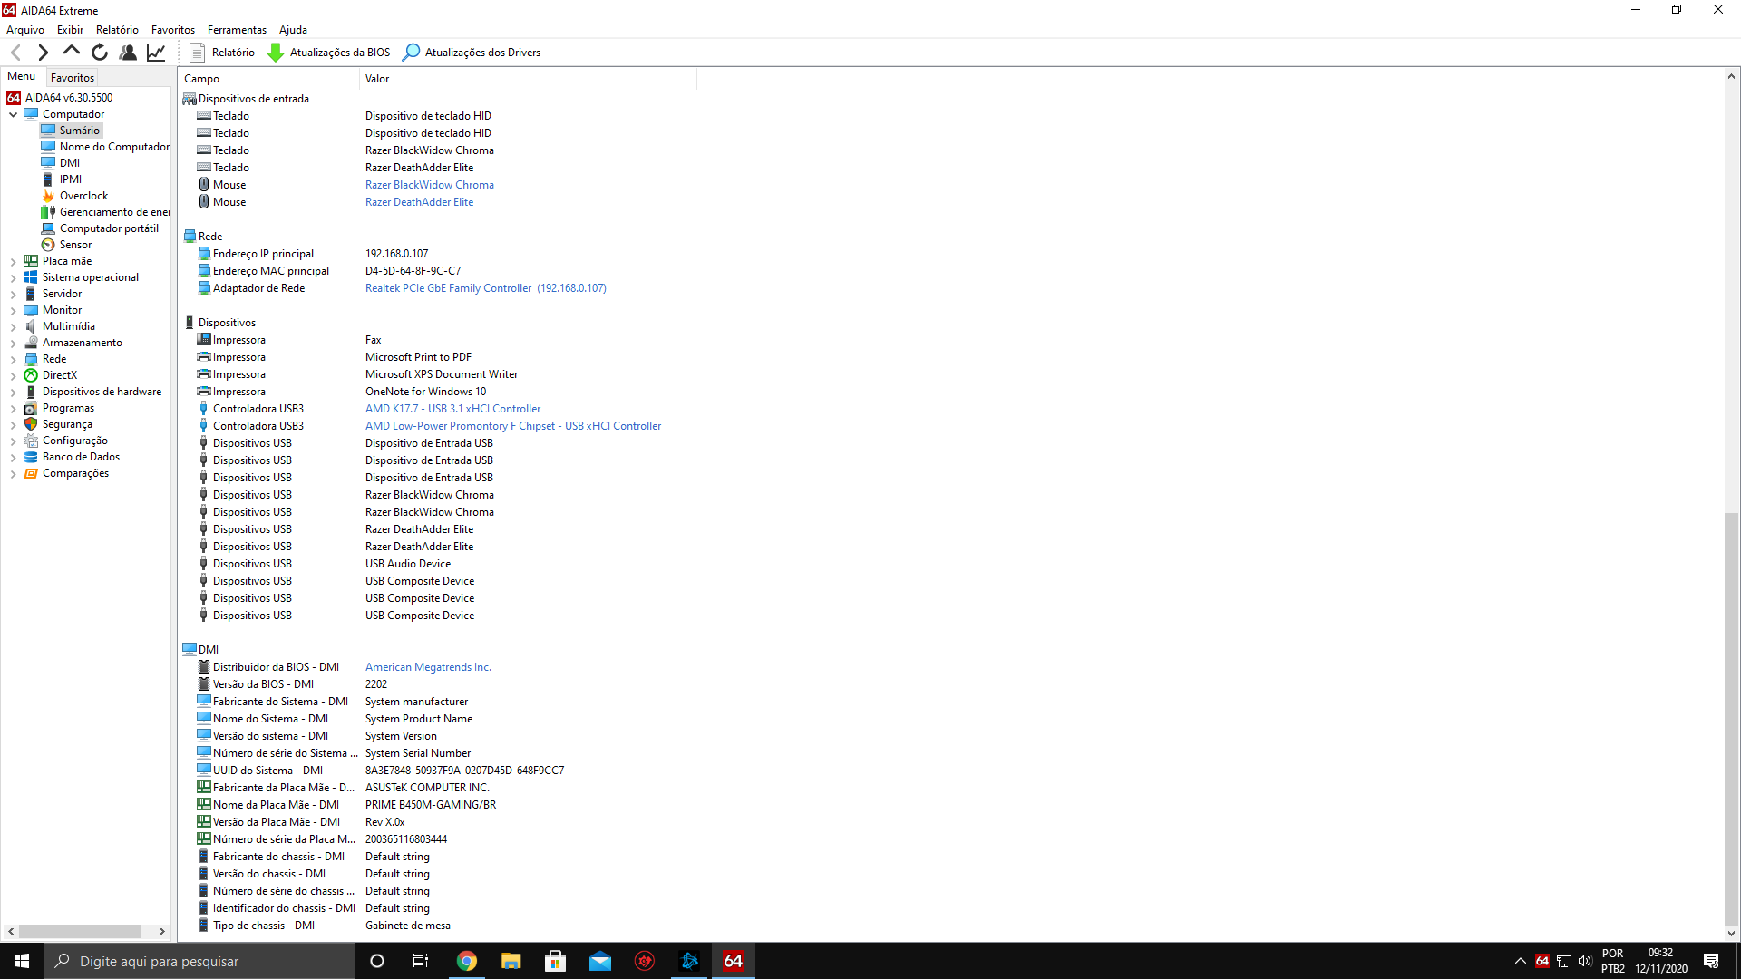
Task: Select Computador portátil laptop icon
Action: tap(48, 228)
